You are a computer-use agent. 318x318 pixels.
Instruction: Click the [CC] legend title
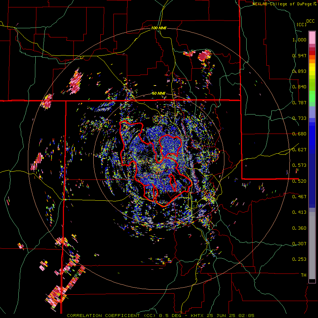coord(301,24)
